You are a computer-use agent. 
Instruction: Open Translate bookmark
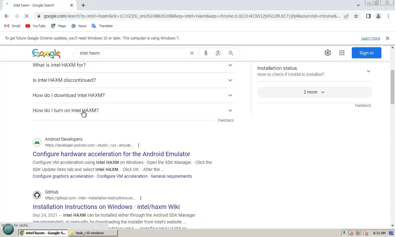pos(102,26)
